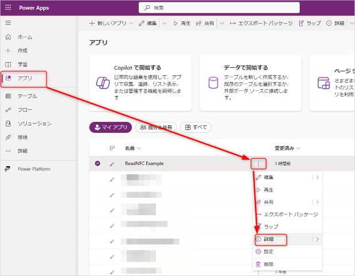Click the gear icon beside 設定
Viewport: 355px width, 276px height.
[x=258, y=252]
